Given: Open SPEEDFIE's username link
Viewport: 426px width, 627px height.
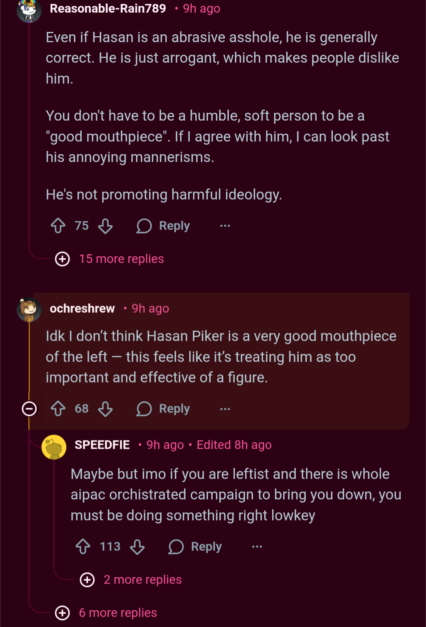Looking at the screenshot, I should pyautogui.click(x=102, y=445).
